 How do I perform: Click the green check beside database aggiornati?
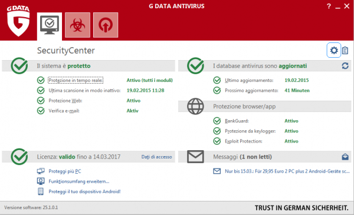[195, 66]
